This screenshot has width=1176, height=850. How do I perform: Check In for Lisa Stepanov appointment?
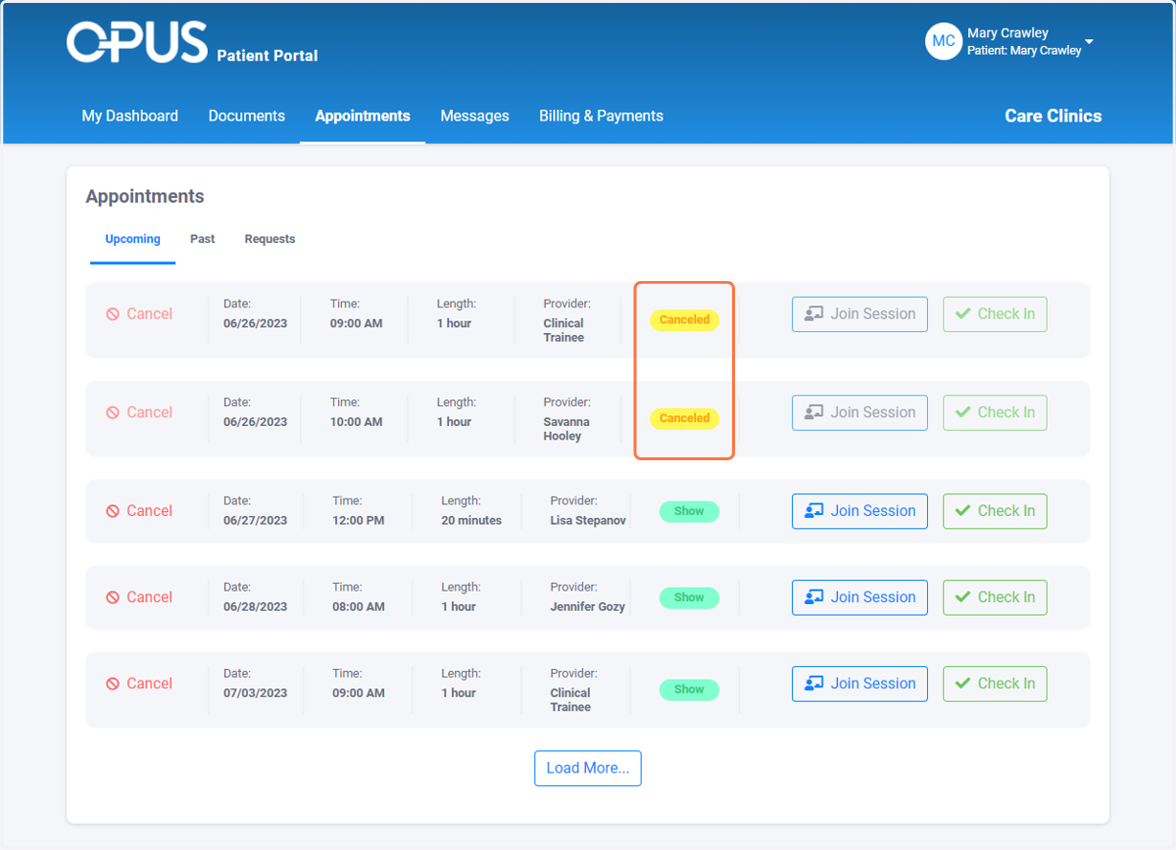point(995,511)
